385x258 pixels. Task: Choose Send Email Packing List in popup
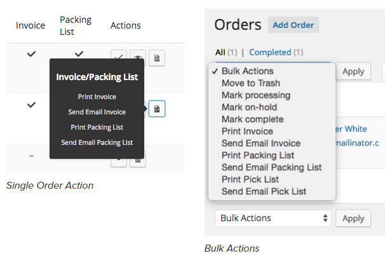pyautogui.click(x=97, y=142)
